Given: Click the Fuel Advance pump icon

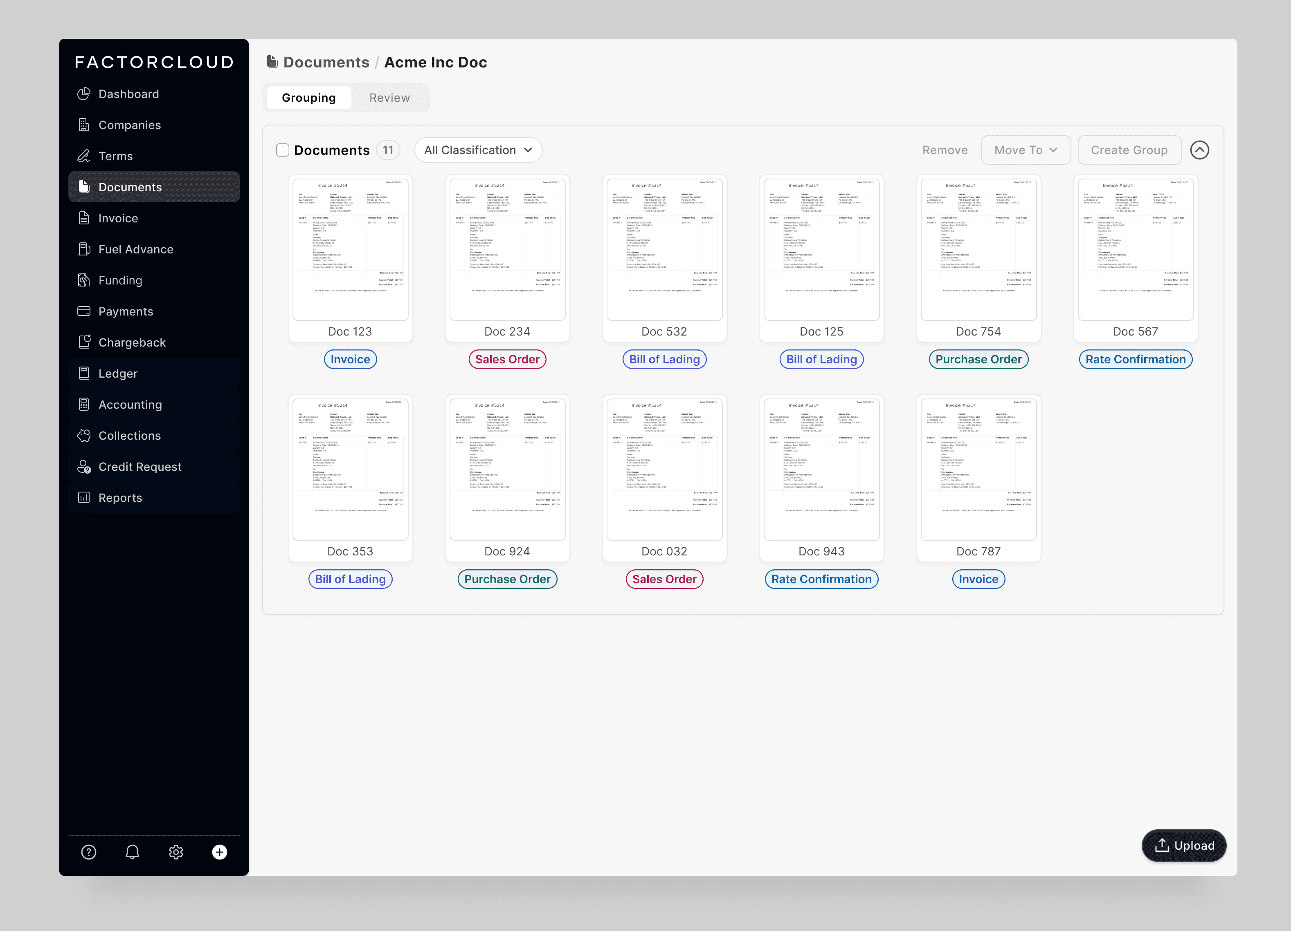Looking at the screenshot, I should [x=84, y=249].
